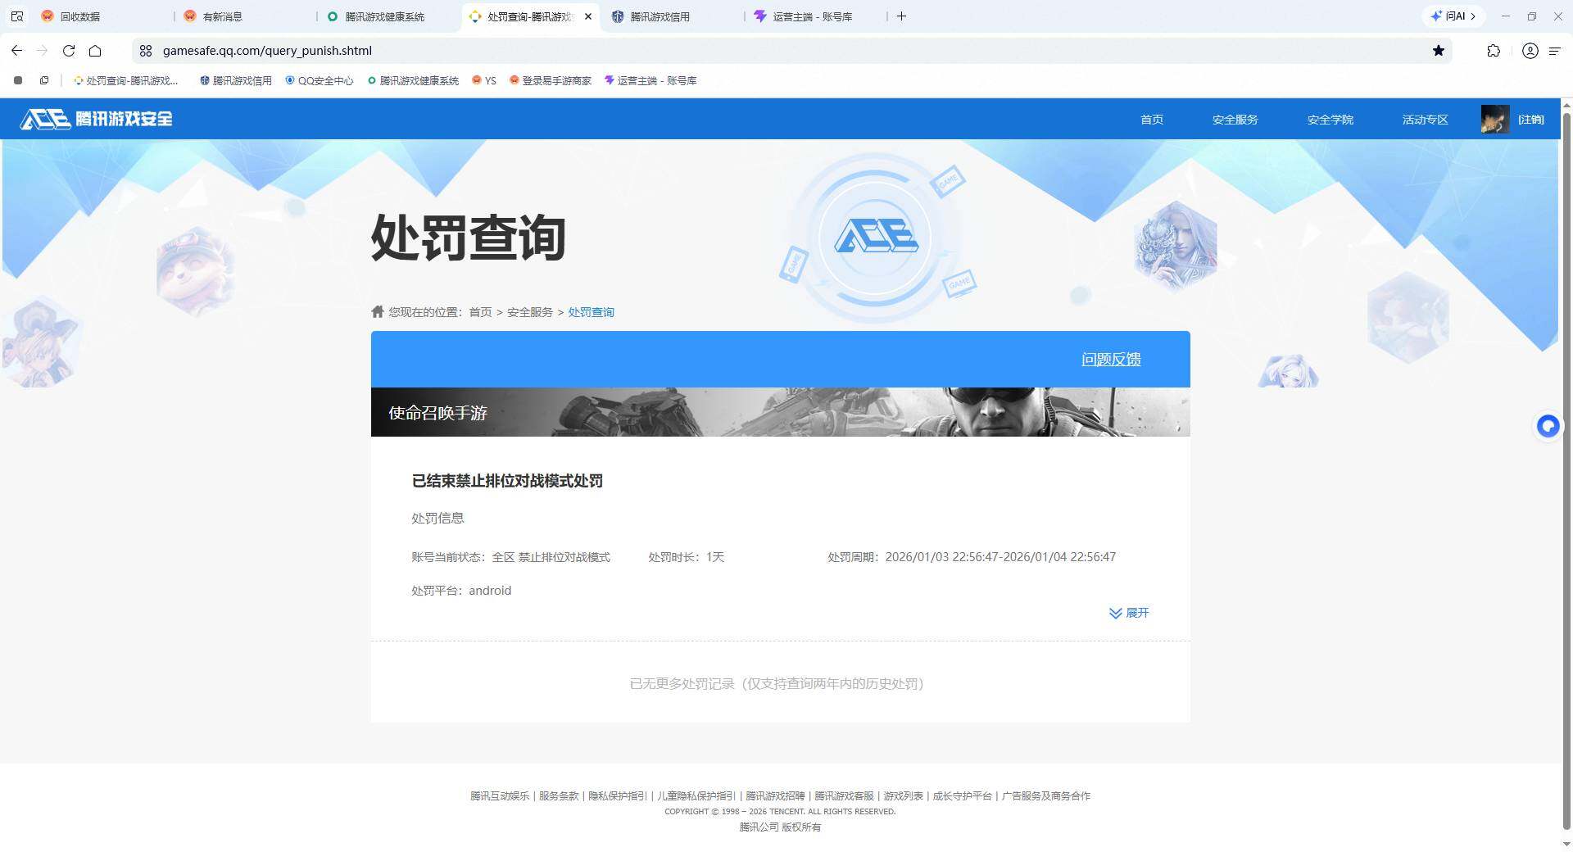Expand punishment details via 展开
This screenshot has height=852, width=1573.
coord(1129,613)
